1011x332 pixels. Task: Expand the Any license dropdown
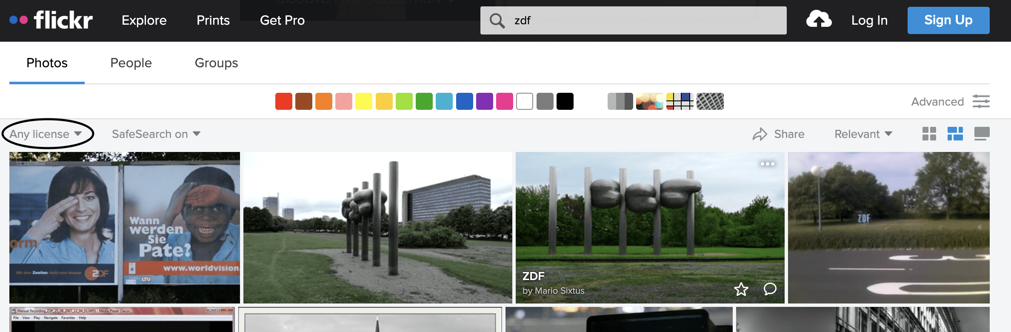coord(46,134)
